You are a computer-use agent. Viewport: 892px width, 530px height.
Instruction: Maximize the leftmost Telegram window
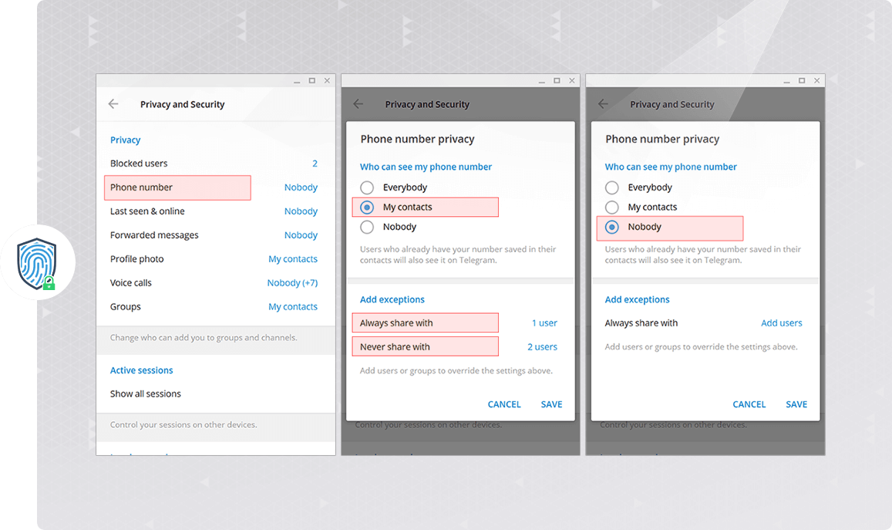point(311,80)
